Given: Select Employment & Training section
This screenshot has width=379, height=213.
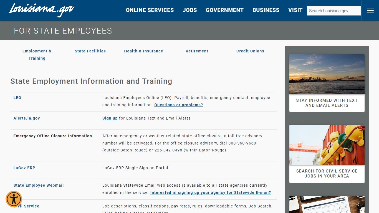Looking at the screenshot, I should pos(37,55).
